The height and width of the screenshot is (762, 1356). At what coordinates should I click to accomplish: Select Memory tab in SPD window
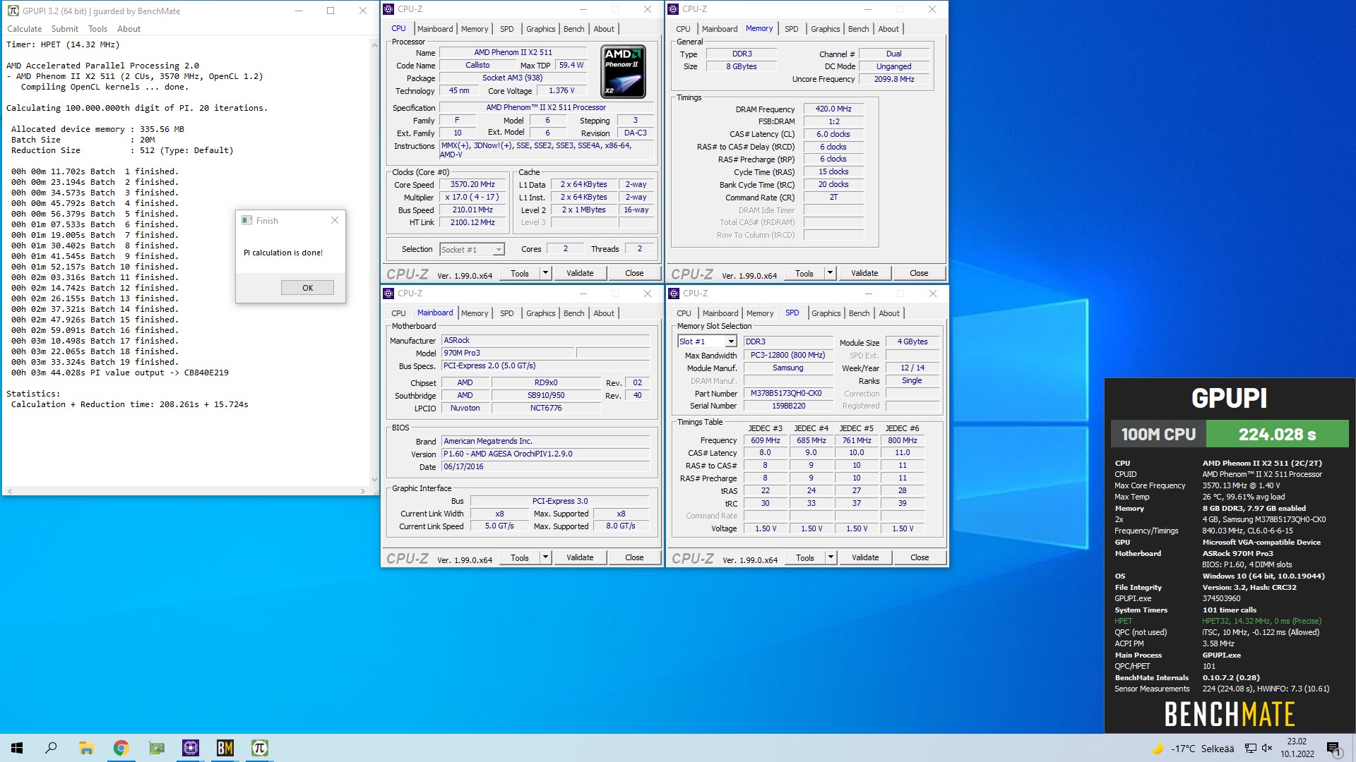pos(760,313)
